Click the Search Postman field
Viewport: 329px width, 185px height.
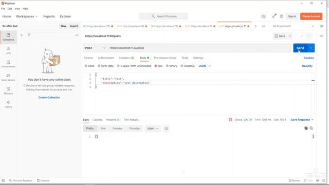pyautogui.click(x=163, y=16)
